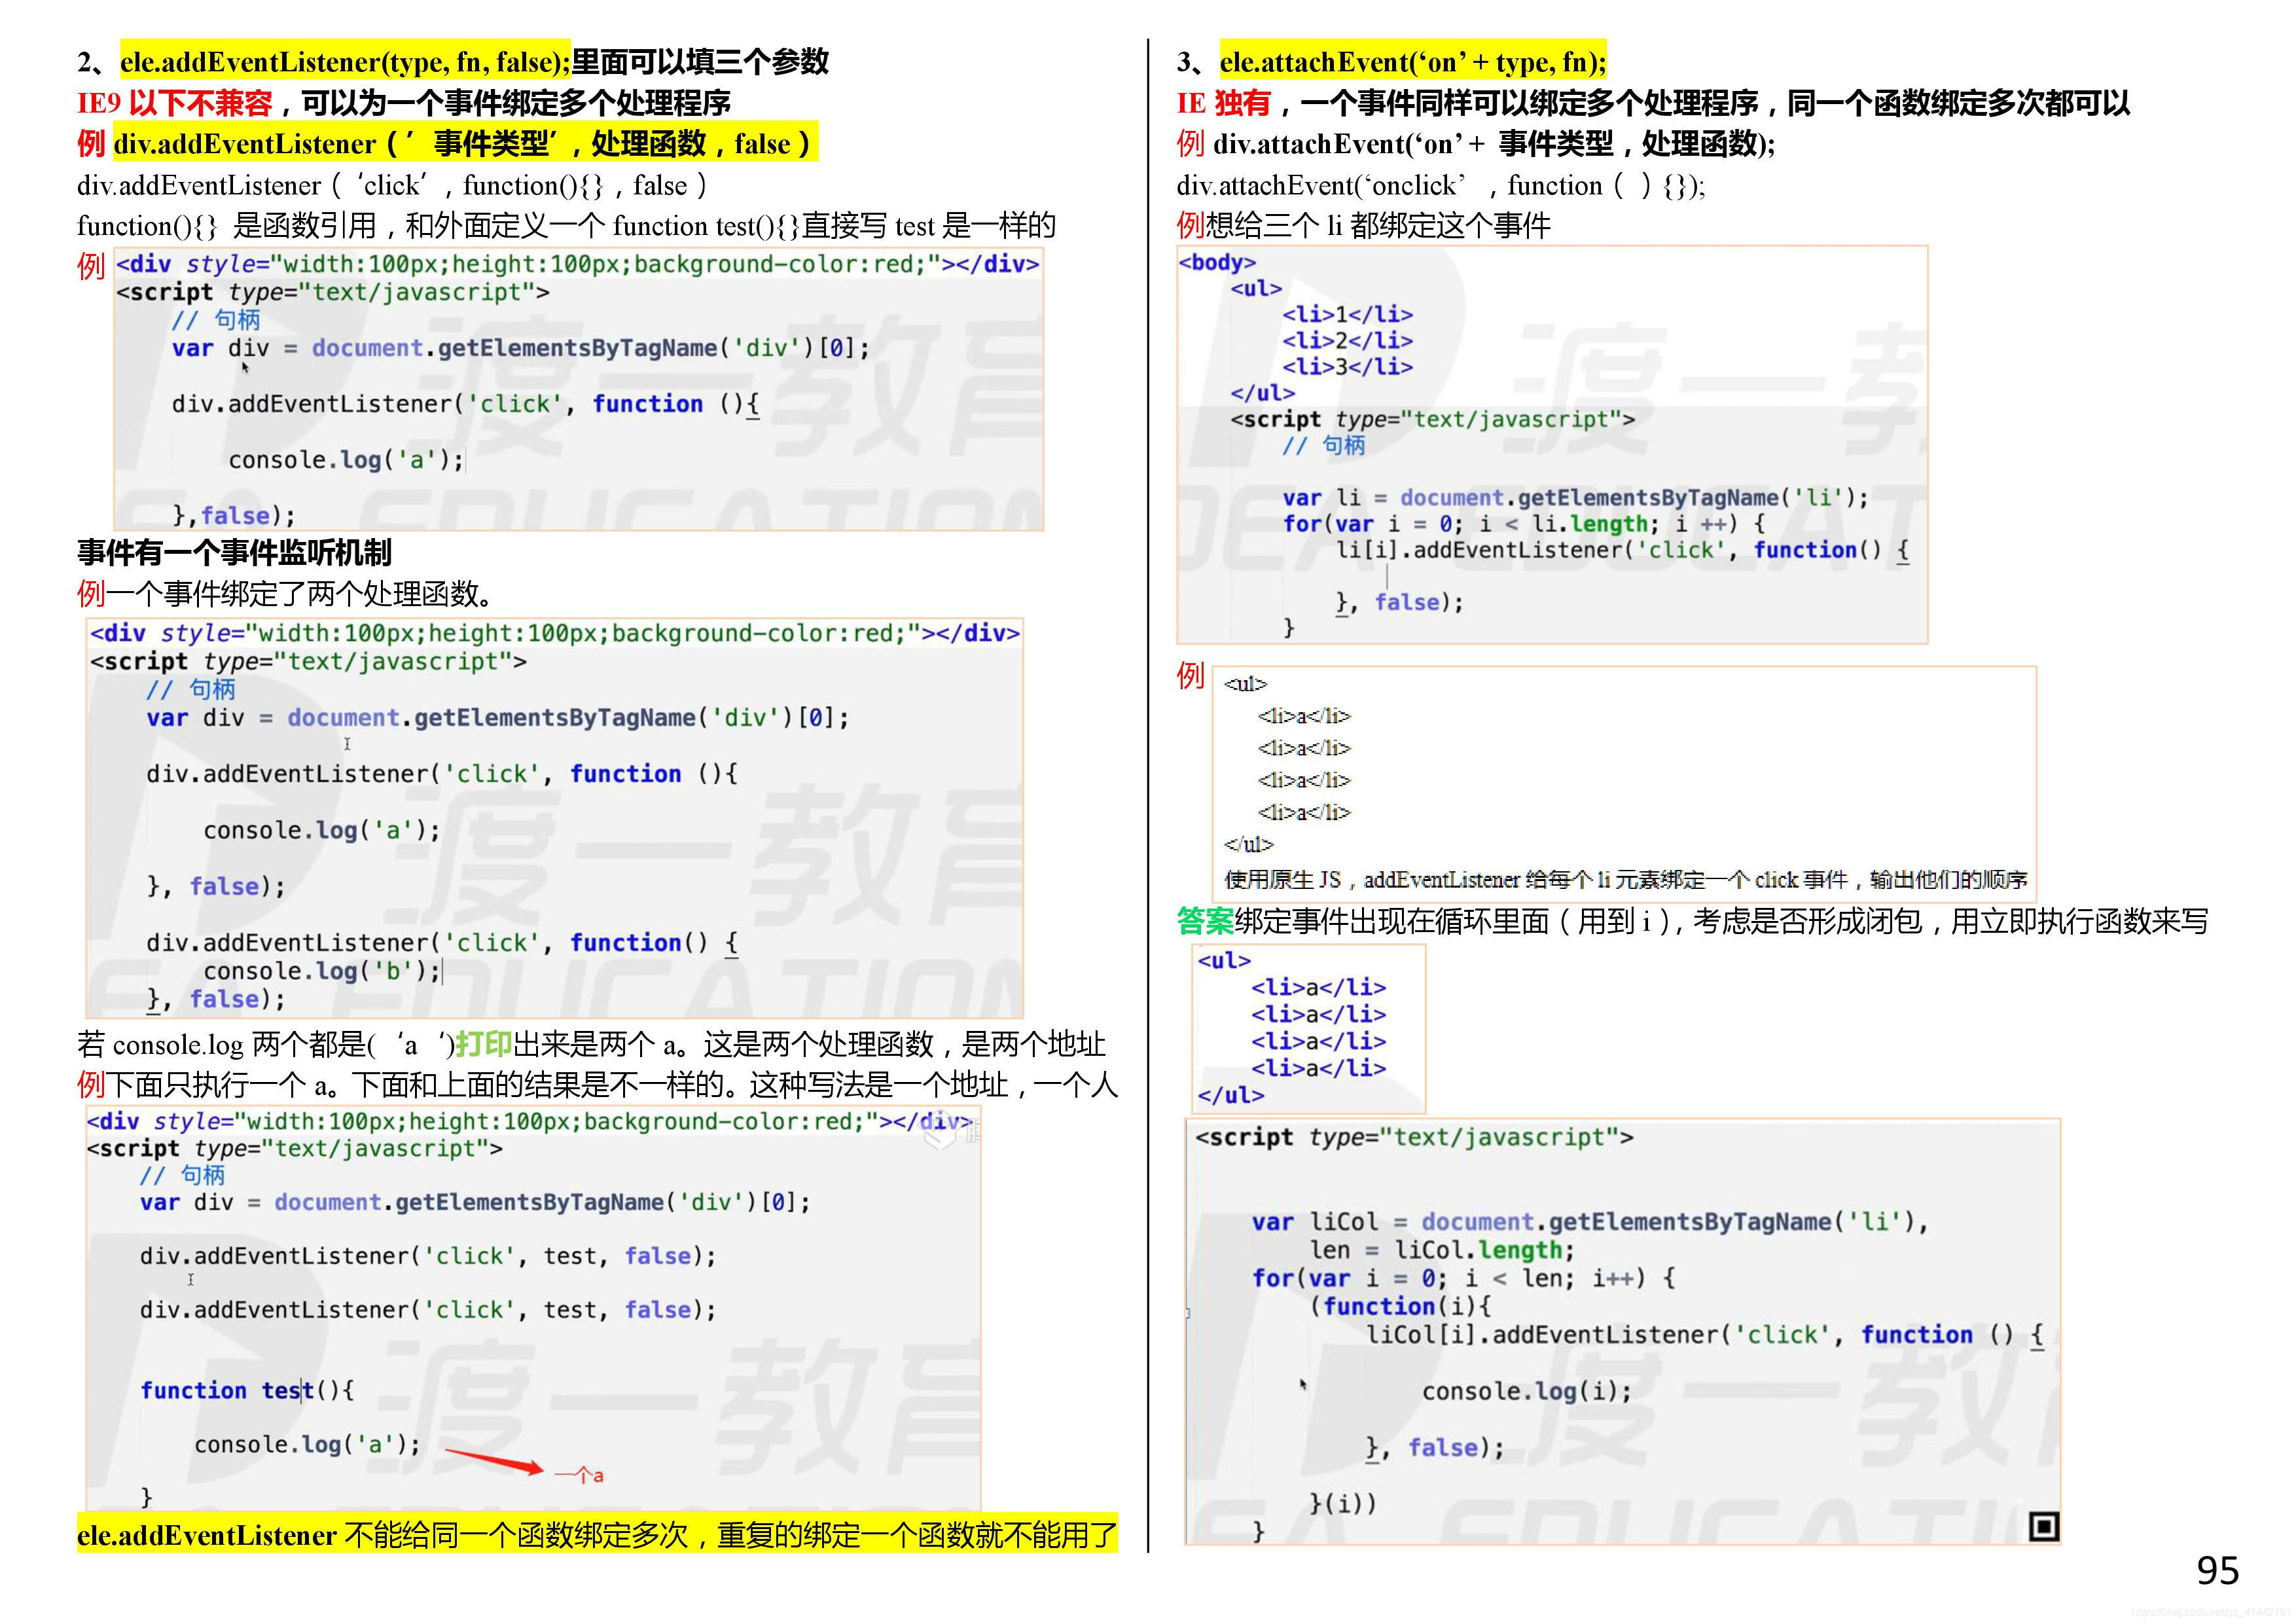Click the "<body>" tag in the code

(x=1217, y=262)
